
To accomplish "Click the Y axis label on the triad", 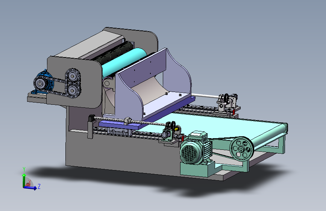I will [x=24, y=169].
